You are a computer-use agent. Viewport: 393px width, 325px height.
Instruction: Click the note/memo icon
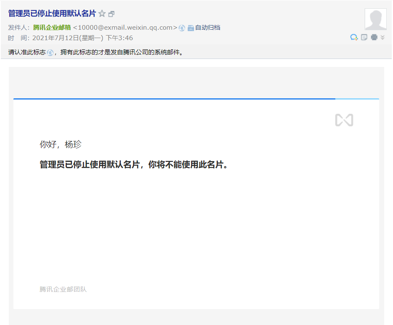364,38
